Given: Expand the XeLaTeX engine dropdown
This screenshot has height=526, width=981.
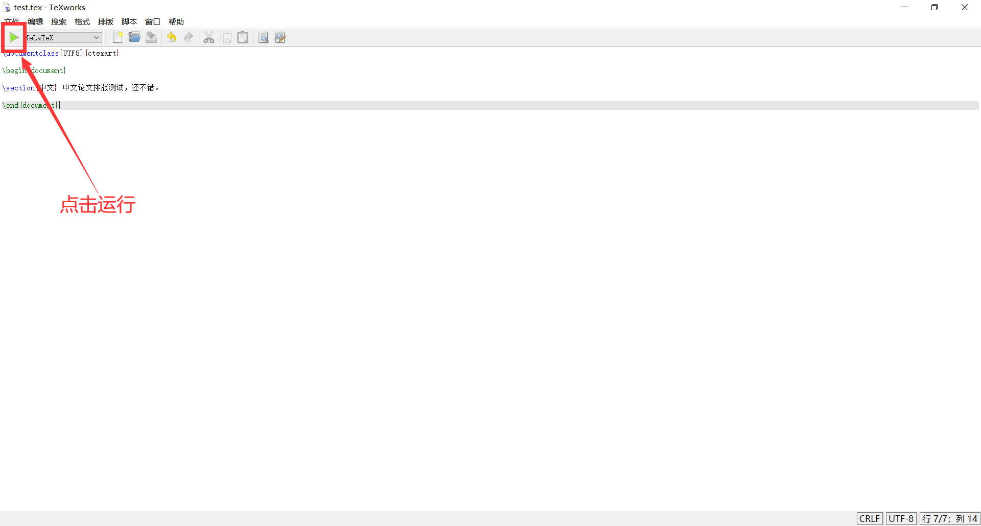Looking at the screenshot, I should click(x=63, y=37).
